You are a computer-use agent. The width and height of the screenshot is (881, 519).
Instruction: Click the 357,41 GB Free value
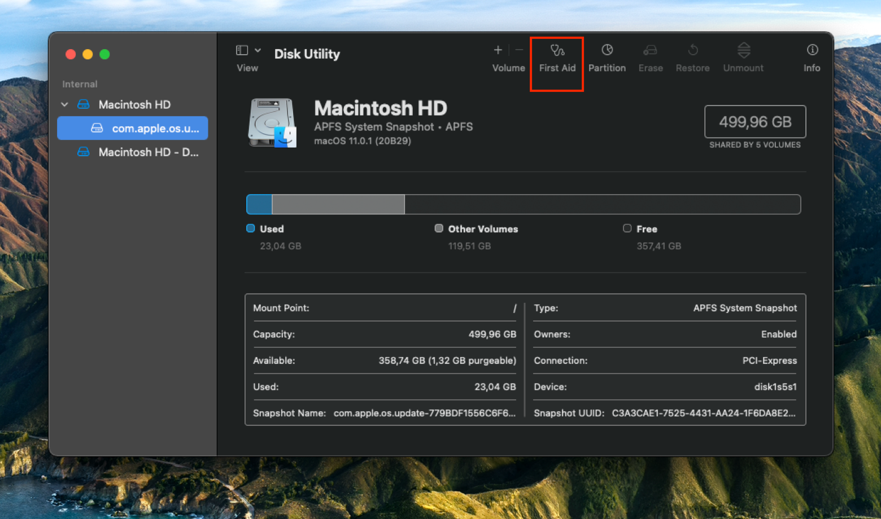click(658, 246)
